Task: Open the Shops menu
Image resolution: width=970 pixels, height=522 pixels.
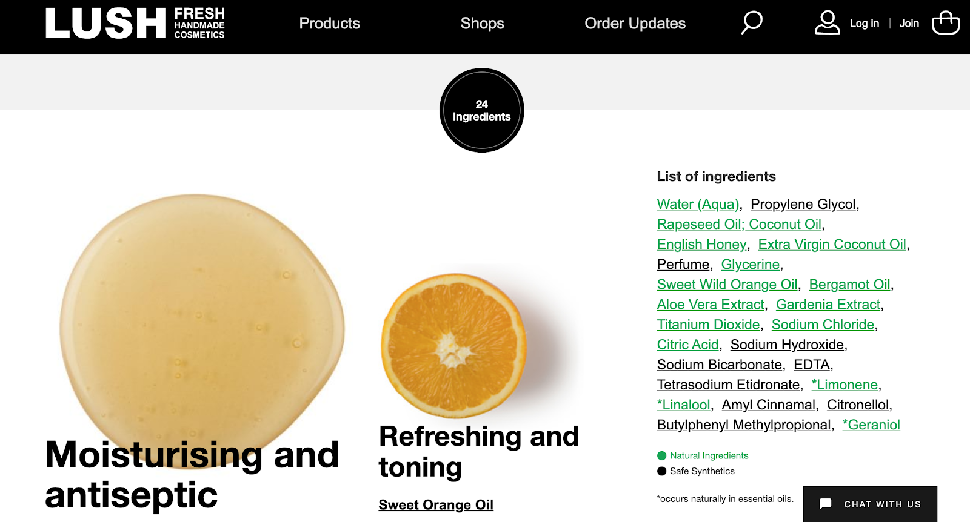Action: (482, 24)
